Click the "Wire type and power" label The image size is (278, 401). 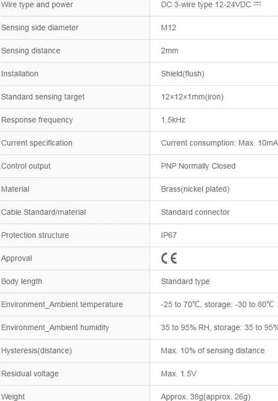37,5
